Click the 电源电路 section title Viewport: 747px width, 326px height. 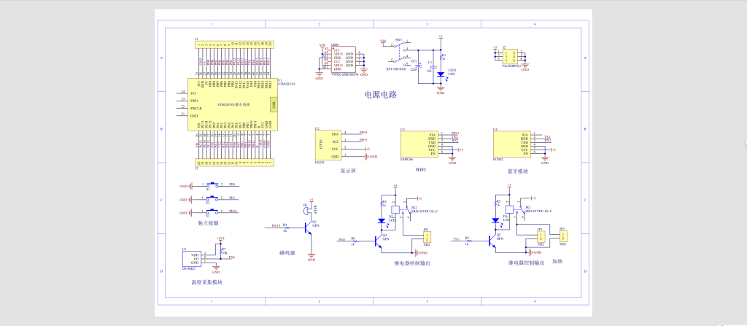click(380, 94)
